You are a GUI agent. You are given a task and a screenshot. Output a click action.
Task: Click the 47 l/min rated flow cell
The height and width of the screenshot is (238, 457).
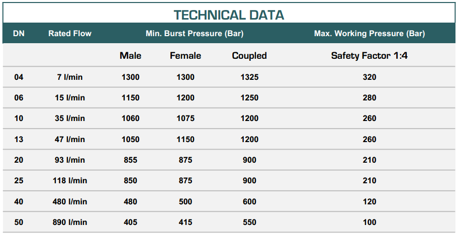pyautogui.click(x=70, y=139)
